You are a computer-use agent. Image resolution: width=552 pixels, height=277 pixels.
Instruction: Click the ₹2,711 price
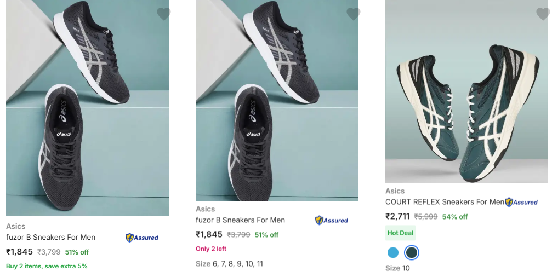(x=397, y=216)
